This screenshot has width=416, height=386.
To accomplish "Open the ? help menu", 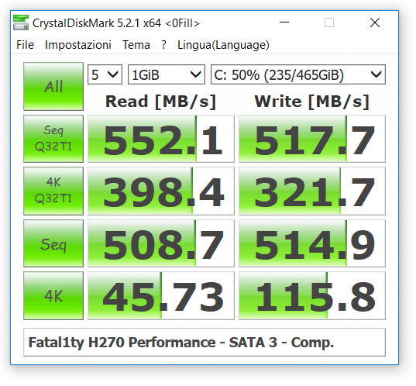I will 164,45.
